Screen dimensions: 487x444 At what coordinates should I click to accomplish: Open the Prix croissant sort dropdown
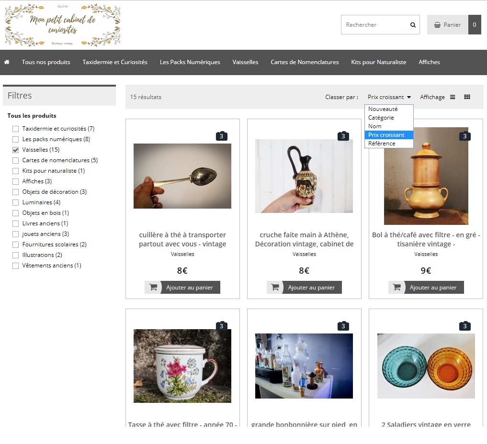tap(389, 97)
